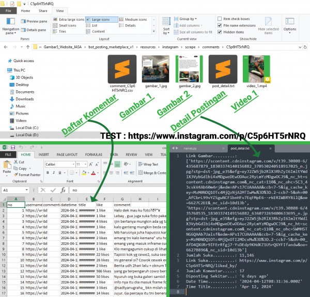
Task: Click the 'resources' breadcrumb segment
Action: coord(148,47)
